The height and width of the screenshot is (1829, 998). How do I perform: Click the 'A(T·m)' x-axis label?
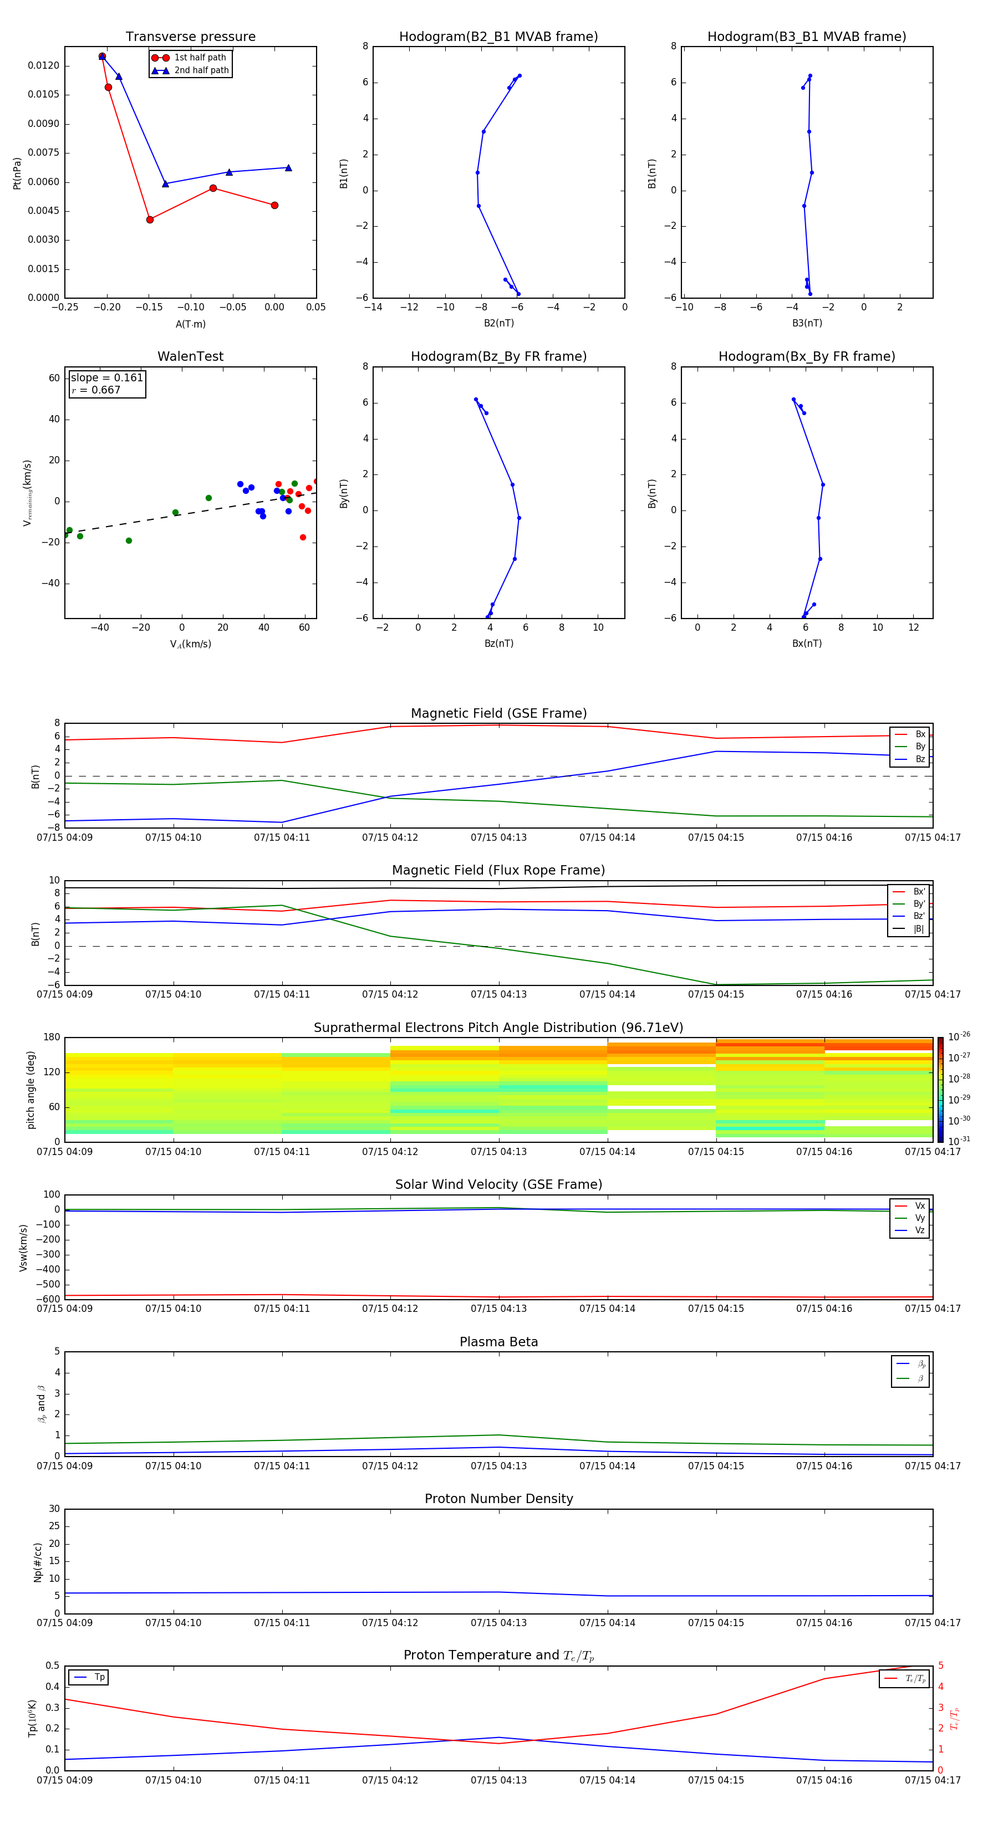[190, 324]
